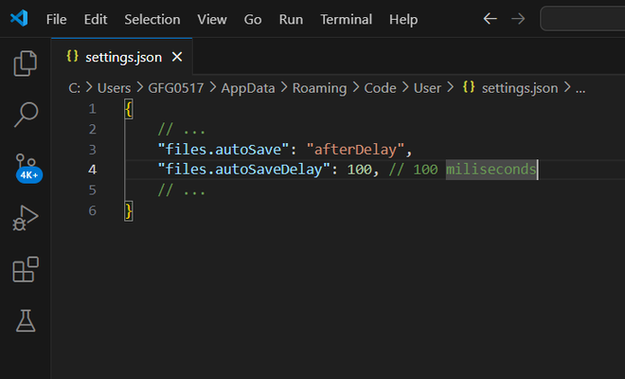
Task: Open the Explorer view in activity bar
Action: [x=26, y=64]
